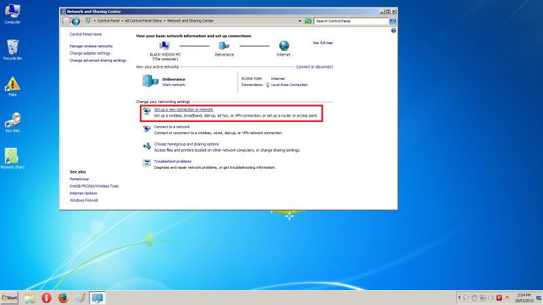The image size is (543, 305).
Task: Open Recycle Bin on the desktop
Action: tap(13, 49)
